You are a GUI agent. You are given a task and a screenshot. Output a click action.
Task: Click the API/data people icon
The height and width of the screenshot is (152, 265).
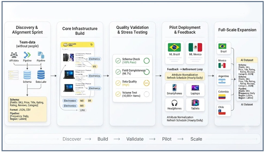(14, 55)
